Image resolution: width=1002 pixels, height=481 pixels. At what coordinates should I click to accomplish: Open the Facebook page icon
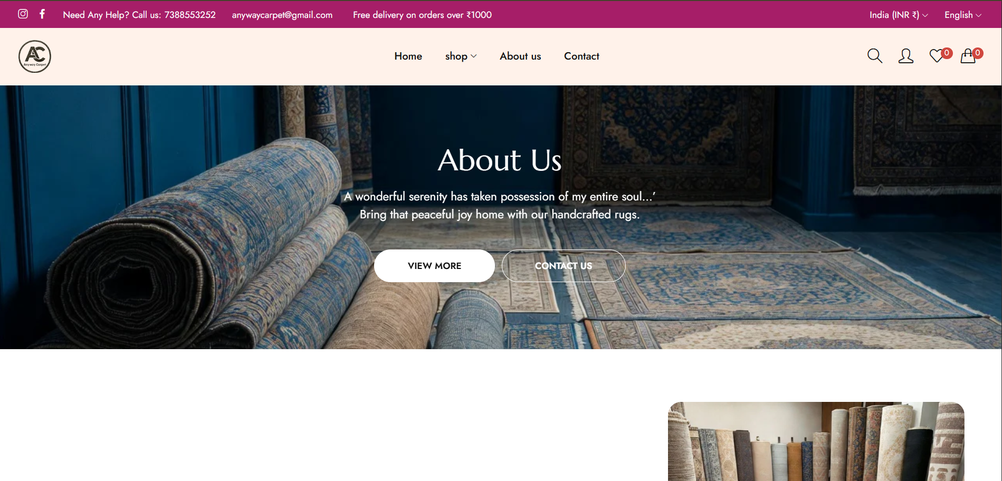tap(42, 14)
